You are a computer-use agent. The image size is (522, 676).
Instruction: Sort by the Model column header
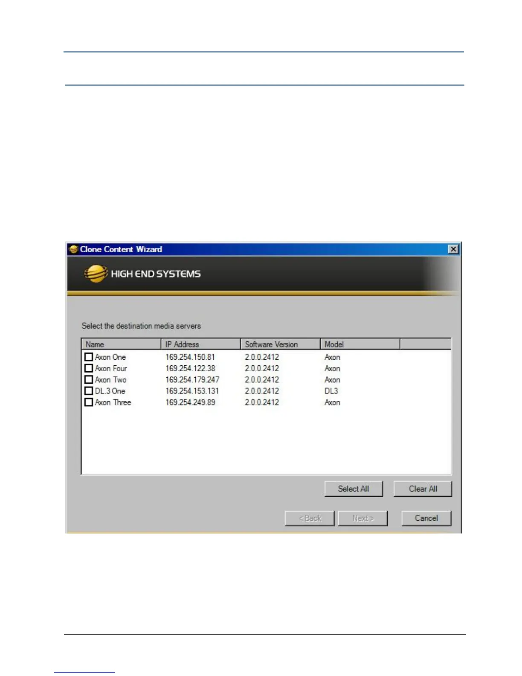coord(360,344)
